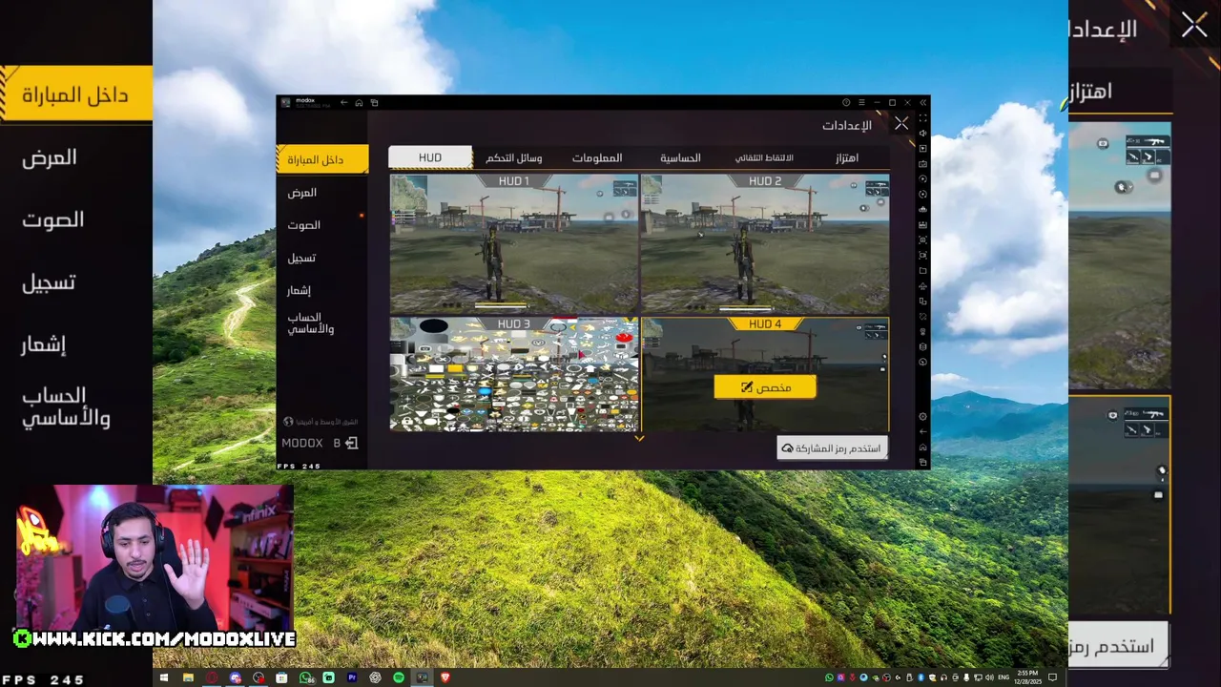Click enlarged تسجيل label on far left

click(x=49, y=282)
